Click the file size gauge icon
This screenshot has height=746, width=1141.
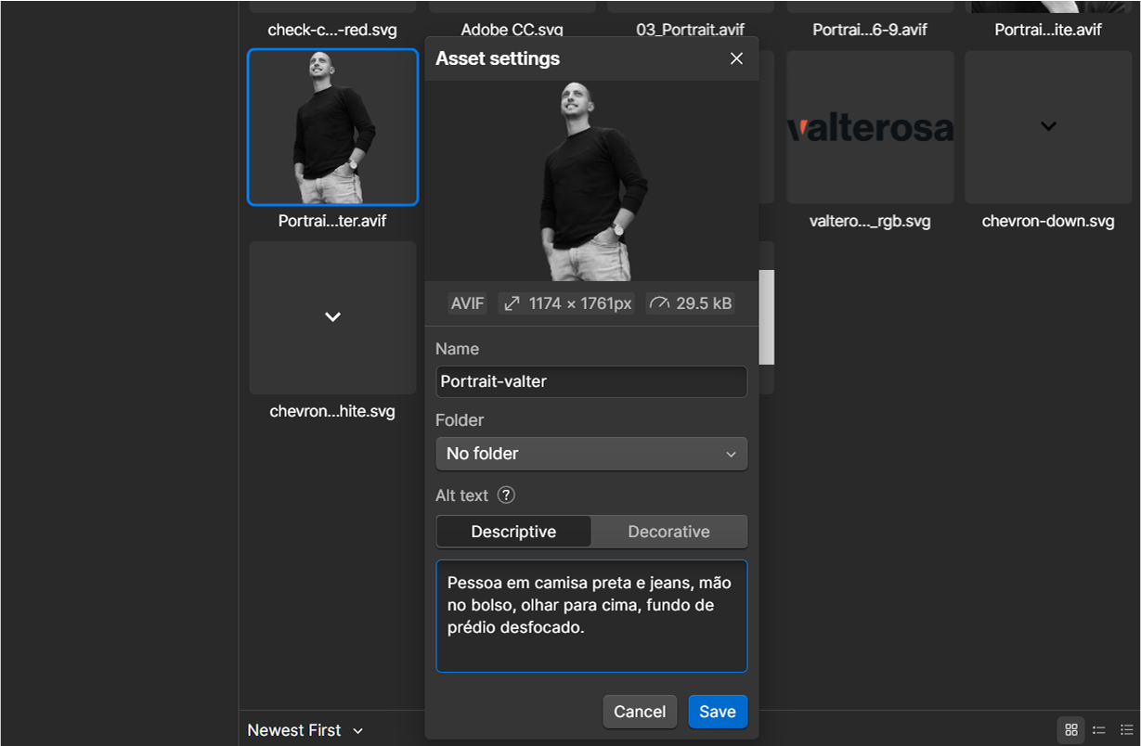659,303
